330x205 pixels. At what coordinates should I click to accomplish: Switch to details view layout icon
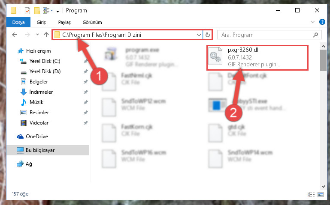point(311,194)
